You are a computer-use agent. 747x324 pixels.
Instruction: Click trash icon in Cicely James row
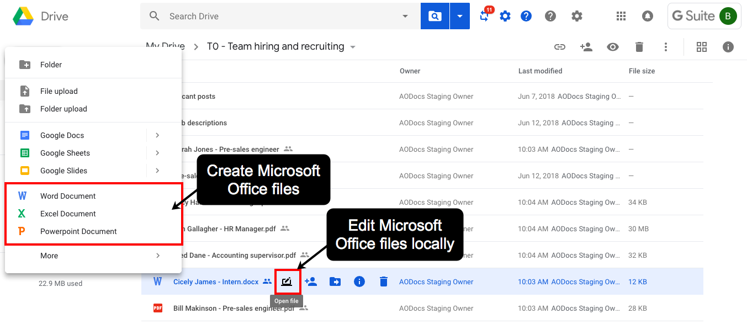coord(384,281)
